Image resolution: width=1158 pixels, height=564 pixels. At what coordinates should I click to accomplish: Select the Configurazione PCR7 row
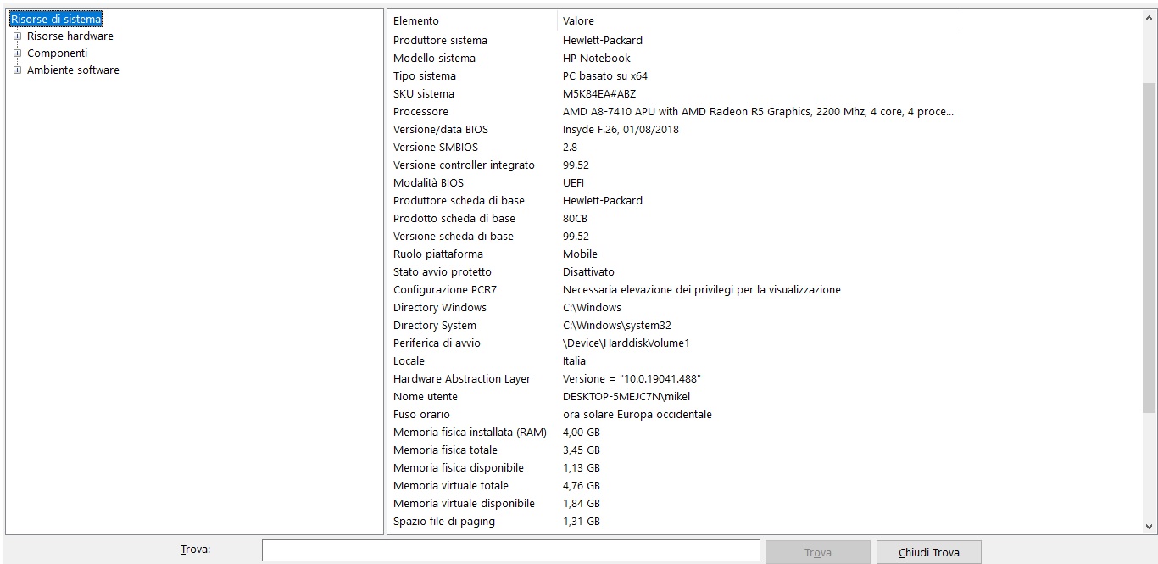point(674,289)
